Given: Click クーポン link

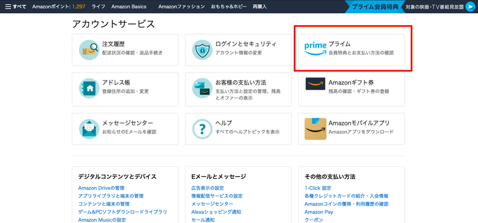Looking at the screenshot, I should click(314, 219).
